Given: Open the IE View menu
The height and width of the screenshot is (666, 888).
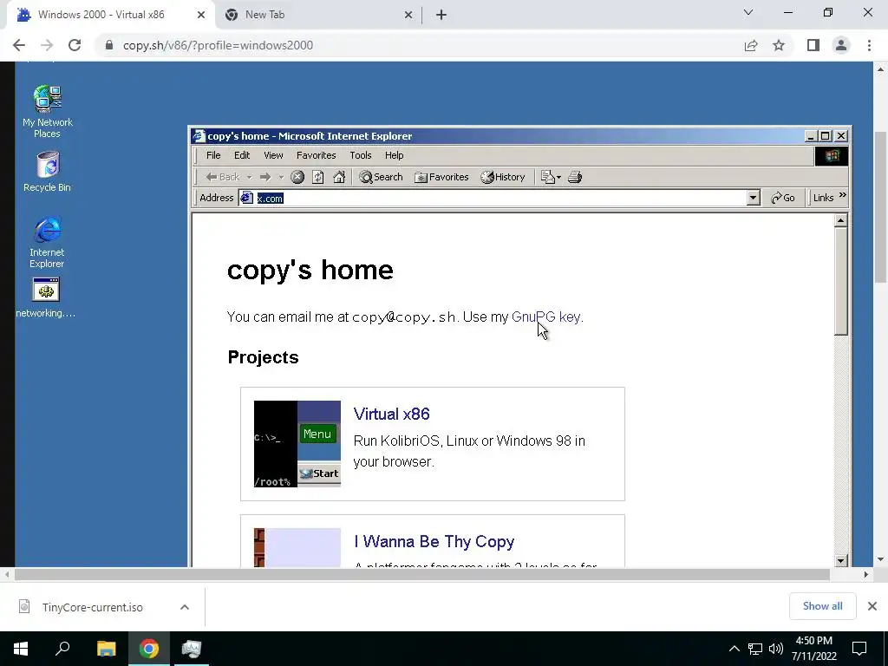Looking at the screenshot, I should click(x=273, y=155).
